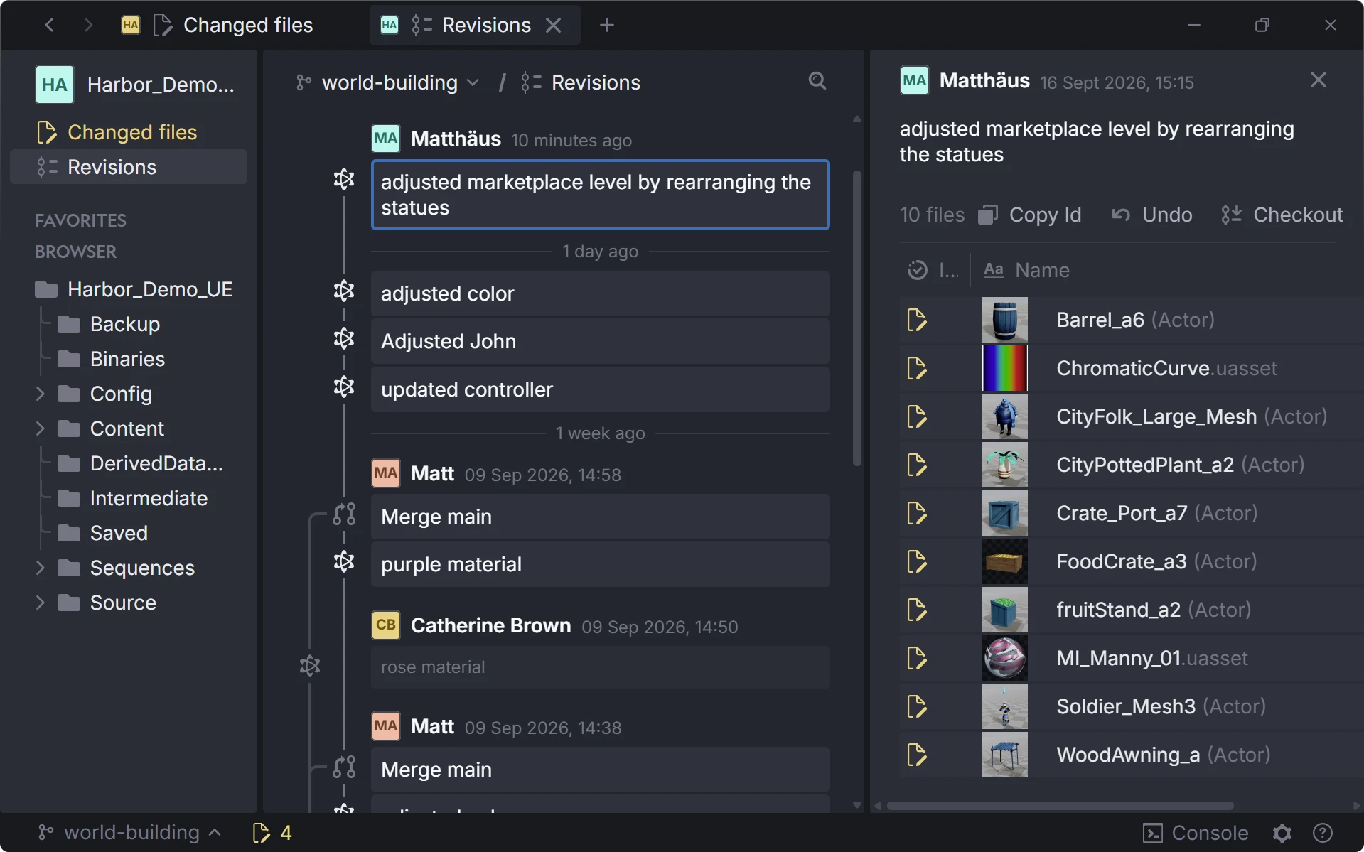Open the help icon in status bar

1322,832
